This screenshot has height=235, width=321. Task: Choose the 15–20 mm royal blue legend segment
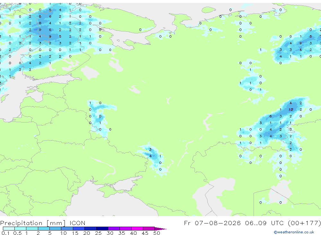(79, 229)
